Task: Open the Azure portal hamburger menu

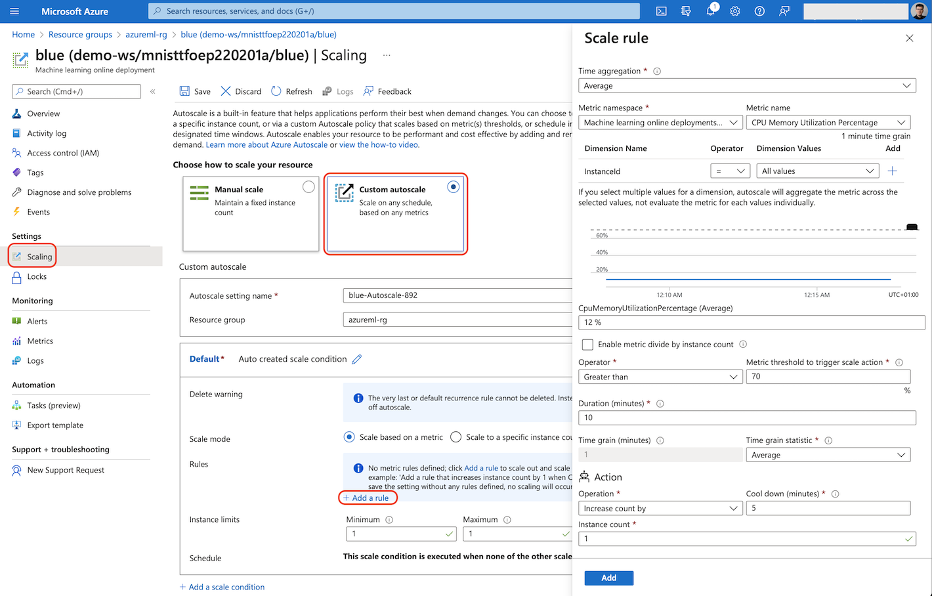Action: (14, 11)
